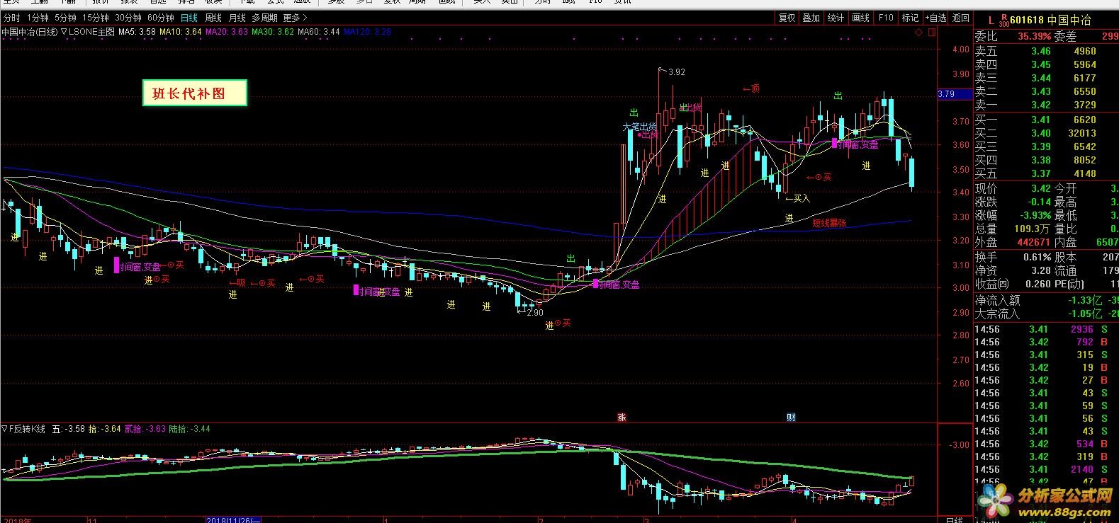Image resolution: width=1119 pixels, height=523 pixels.
Task: Click the 叠加 overlay button
Action: [x=811, y=18]
